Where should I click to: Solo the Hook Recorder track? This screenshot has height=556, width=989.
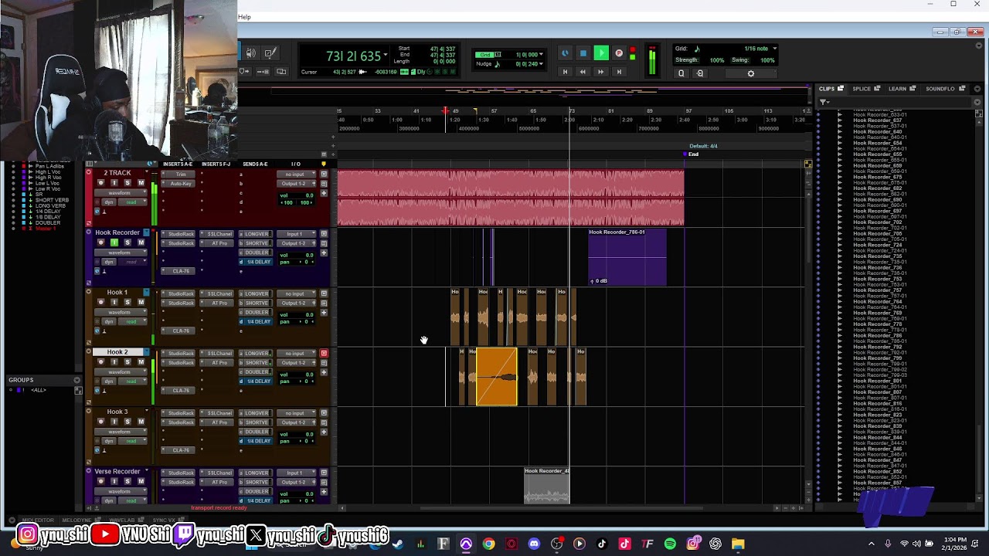tap(127, 242)
